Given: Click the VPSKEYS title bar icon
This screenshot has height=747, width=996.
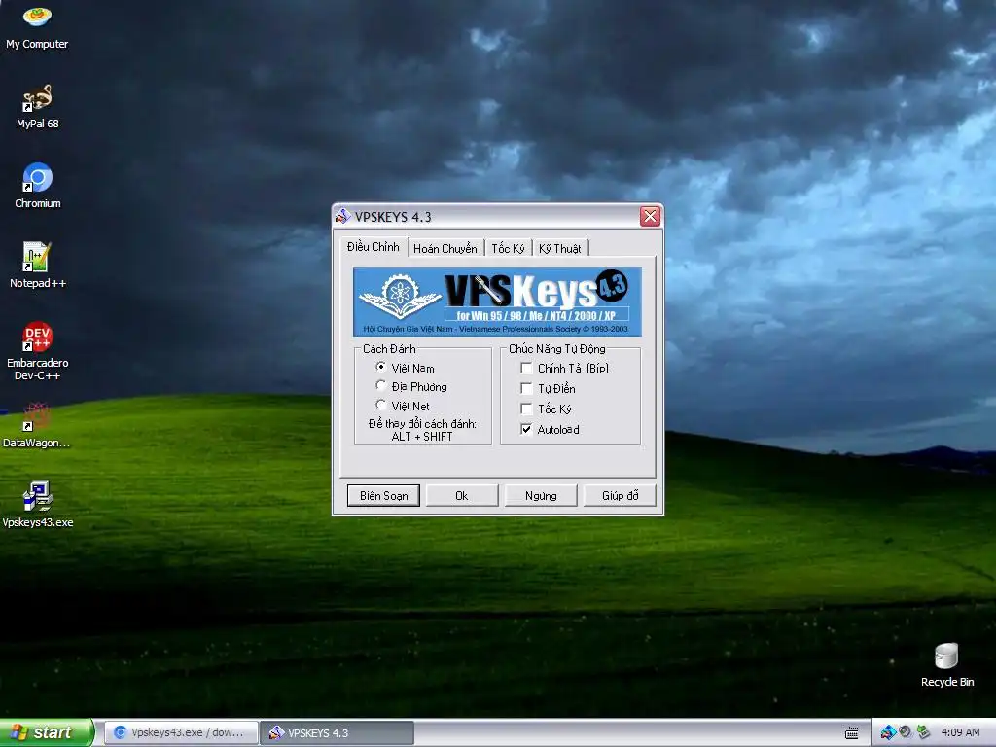Looking at the screenshot, I should (343, 217).
